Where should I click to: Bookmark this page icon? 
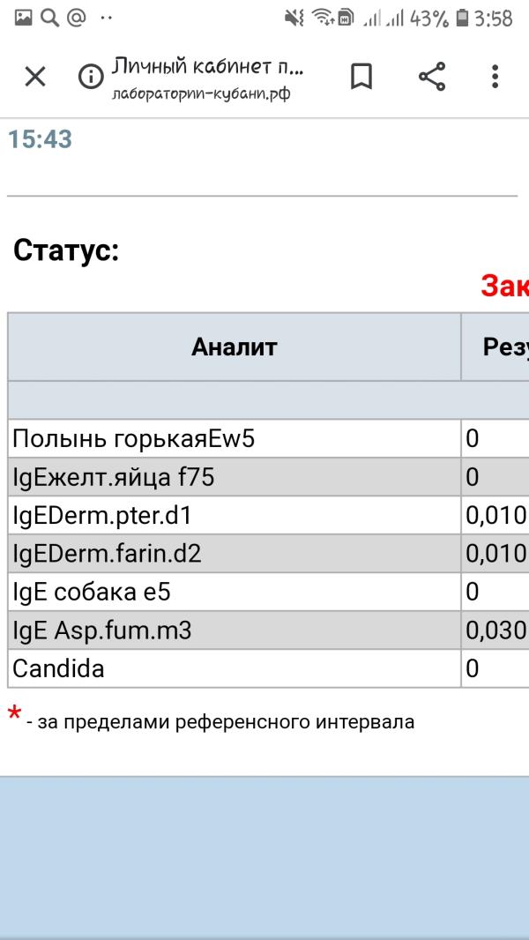tap(361, 77)
